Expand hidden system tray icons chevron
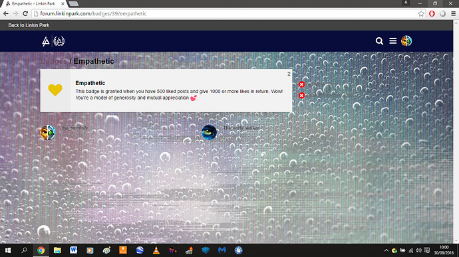The width and height of the screenshot is (459, 257). [386, 250]
